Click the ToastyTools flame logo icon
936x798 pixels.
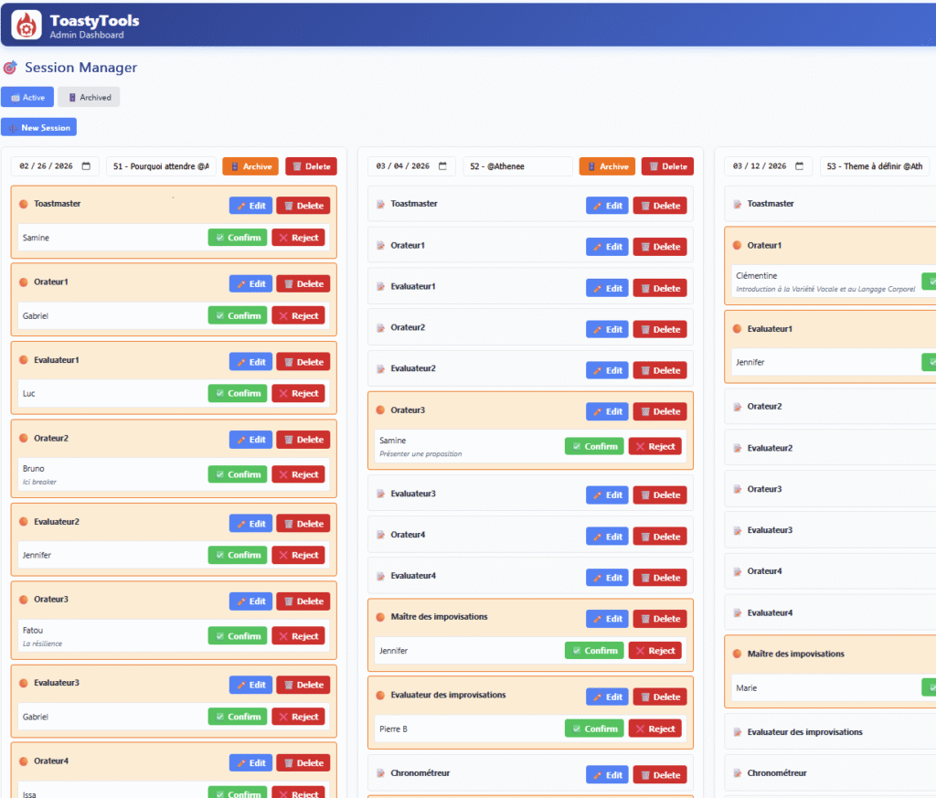[x=26, y=25]
